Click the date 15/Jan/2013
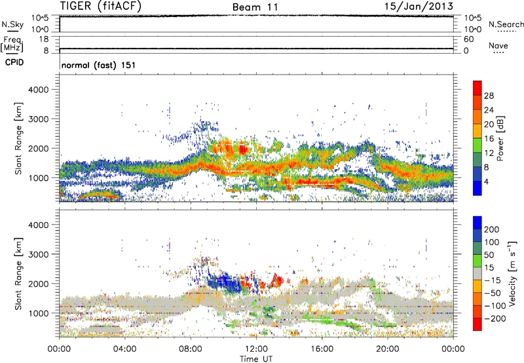 (x=419, y=7)
